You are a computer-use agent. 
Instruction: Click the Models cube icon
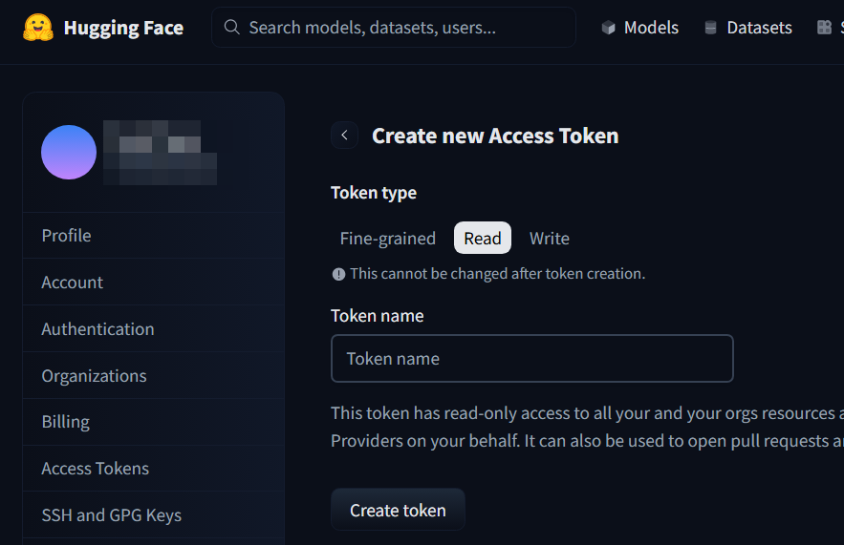click(x=608, y=28)
